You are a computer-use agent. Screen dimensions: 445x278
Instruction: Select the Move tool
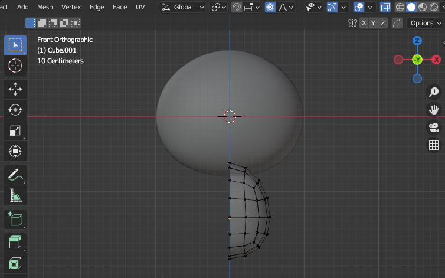click(x=15, y=89)
